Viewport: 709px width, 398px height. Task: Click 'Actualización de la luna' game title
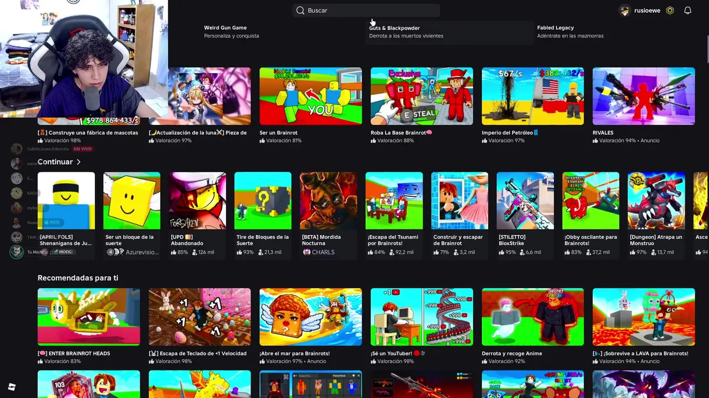[198, 133]
